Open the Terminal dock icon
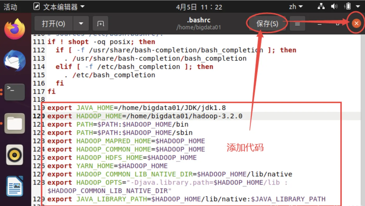The width and height of the screenshot is (365, 206). [15, 92]
